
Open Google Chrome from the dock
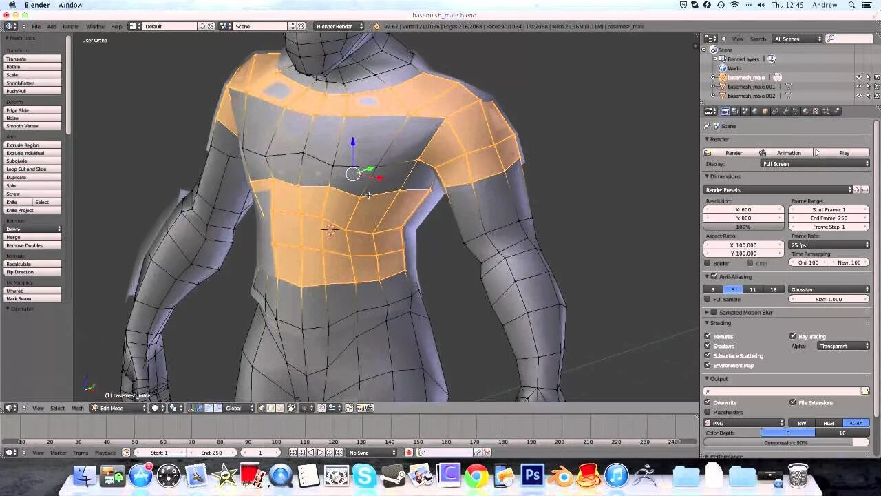pyautogui.click(x=476, y=476)
